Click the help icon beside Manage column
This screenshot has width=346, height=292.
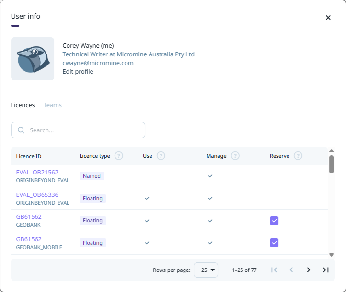click(x=235, y=156)
